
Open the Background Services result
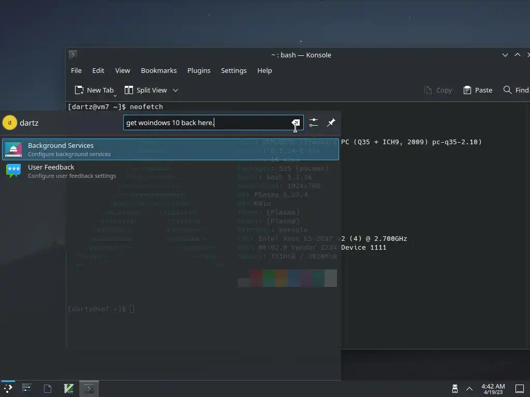[170, 149]
